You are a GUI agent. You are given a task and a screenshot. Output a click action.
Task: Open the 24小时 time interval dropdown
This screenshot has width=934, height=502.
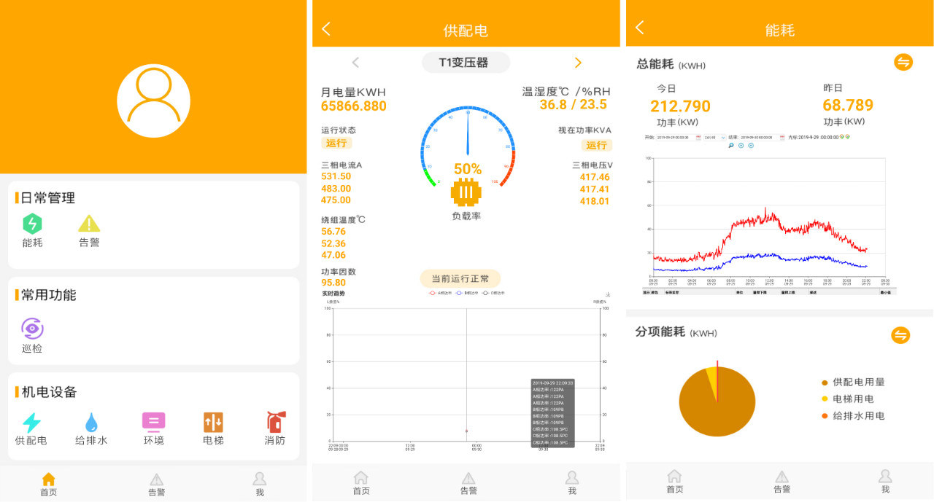[x=719, y=138]
